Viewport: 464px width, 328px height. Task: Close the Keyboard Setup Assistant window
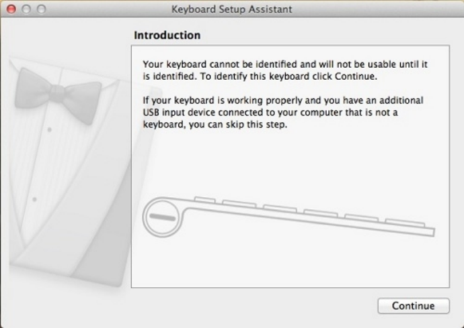(11, 9)
